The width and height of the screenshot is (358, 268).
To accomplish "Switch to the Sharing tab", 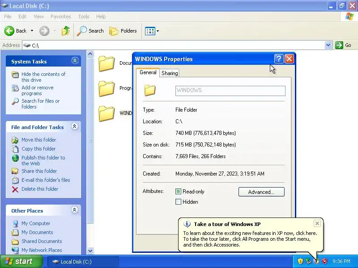I will coord(170,73).
